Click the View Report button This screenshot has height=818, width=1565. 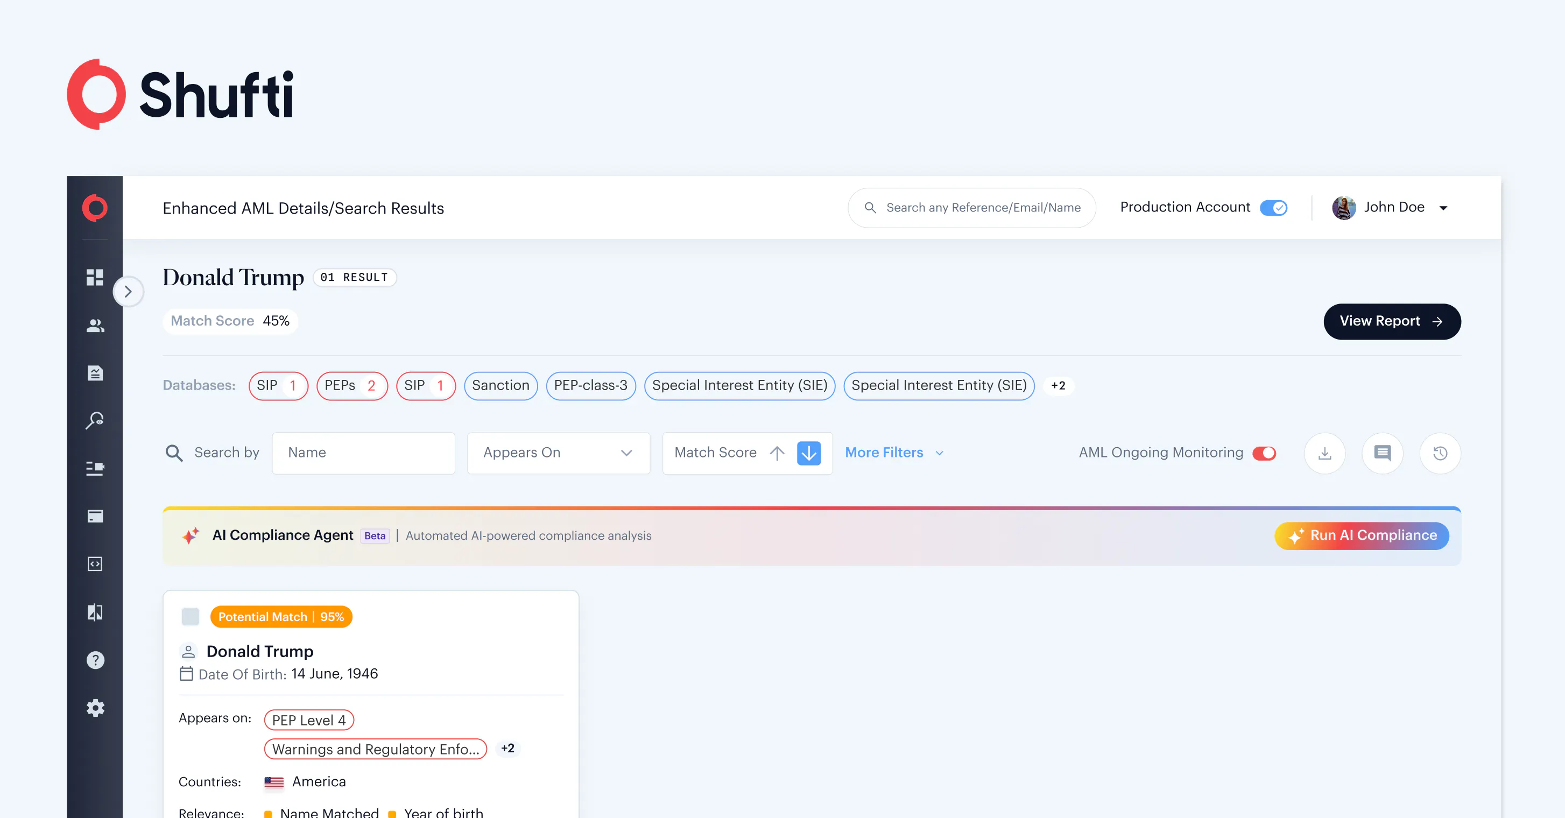point(1392,321)
